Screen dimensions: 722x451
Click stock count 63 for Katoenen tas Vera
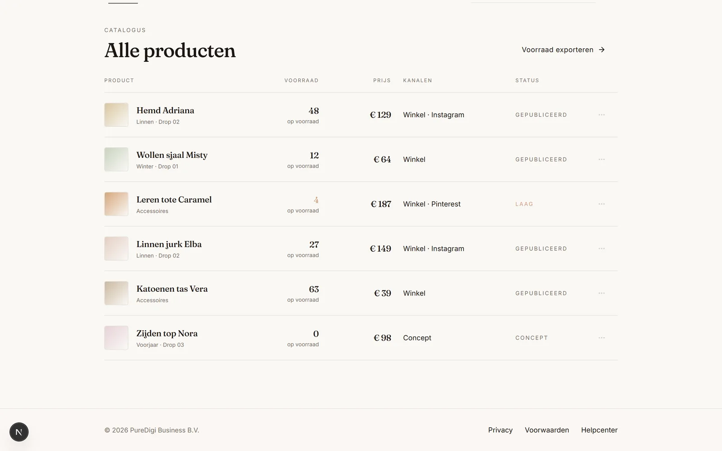pos(314,289)
